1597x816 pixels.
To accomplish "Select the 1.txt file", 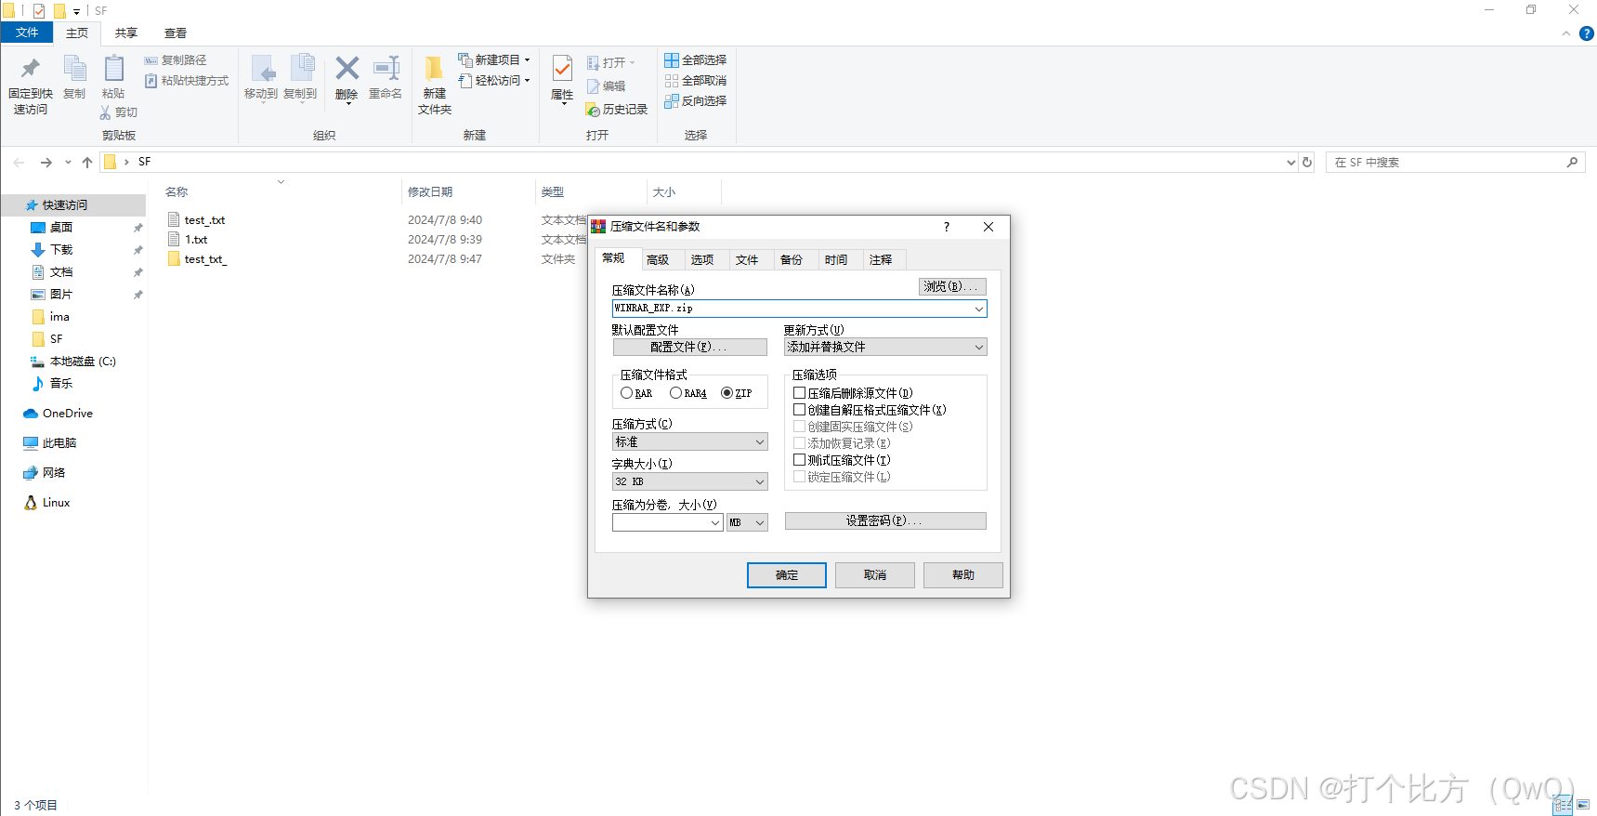I will pos(195,240).
